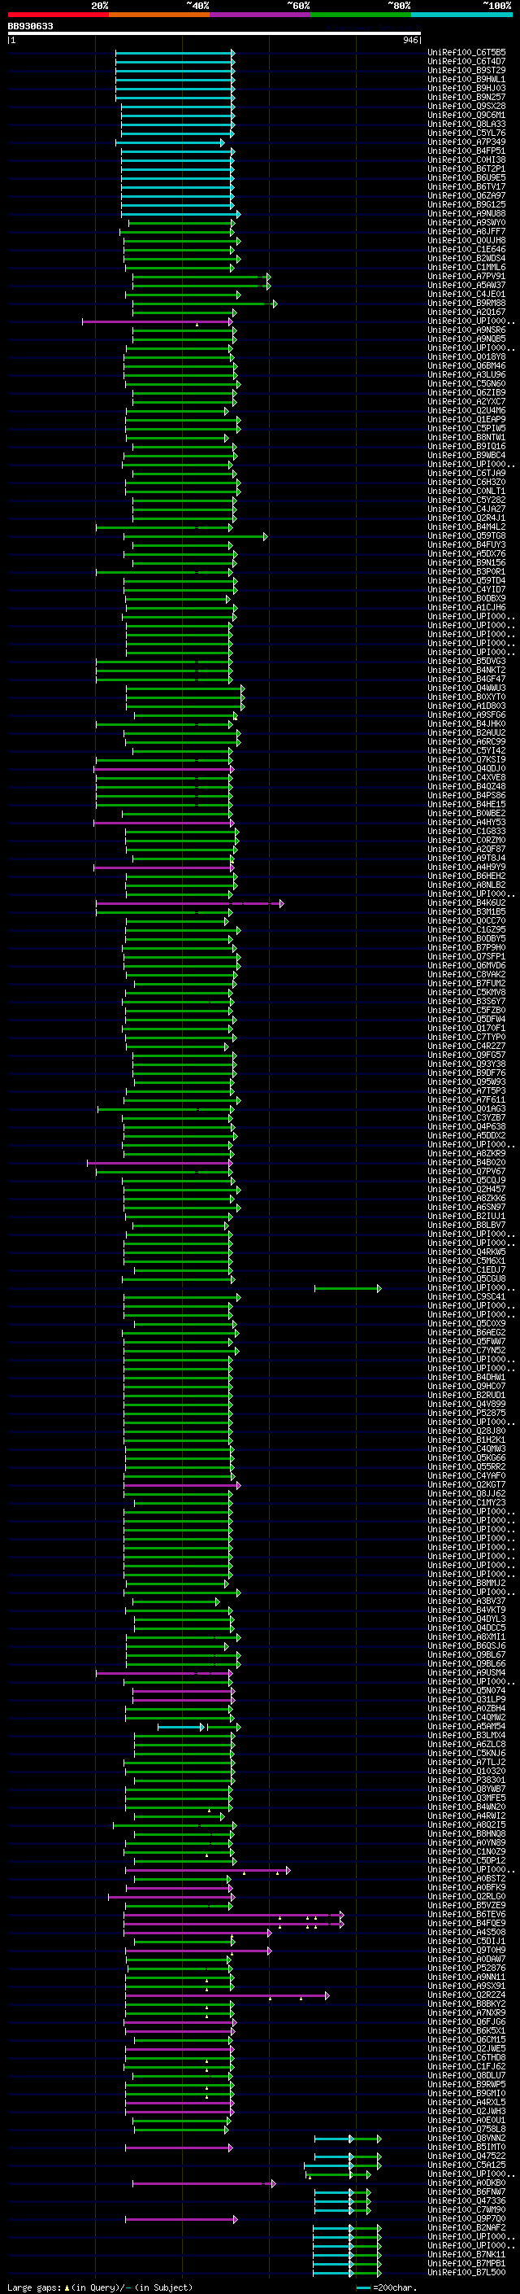Select the UniRef100_B5IMT0 label
The height and width of the screenshot is (2294, 520).
[x=466, y=2147]
